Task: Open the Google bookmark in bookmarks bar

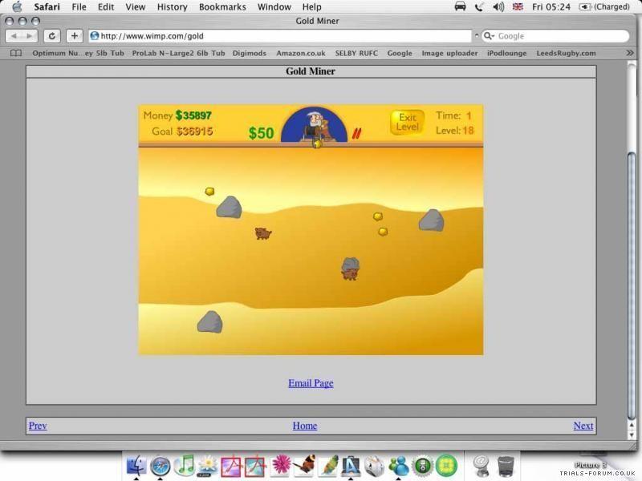Action: click(400, 53)
